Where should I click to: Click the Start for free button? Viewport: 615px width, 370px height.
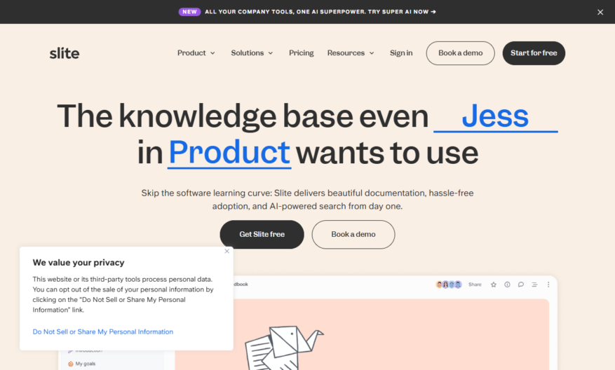[x=534, y=53]
